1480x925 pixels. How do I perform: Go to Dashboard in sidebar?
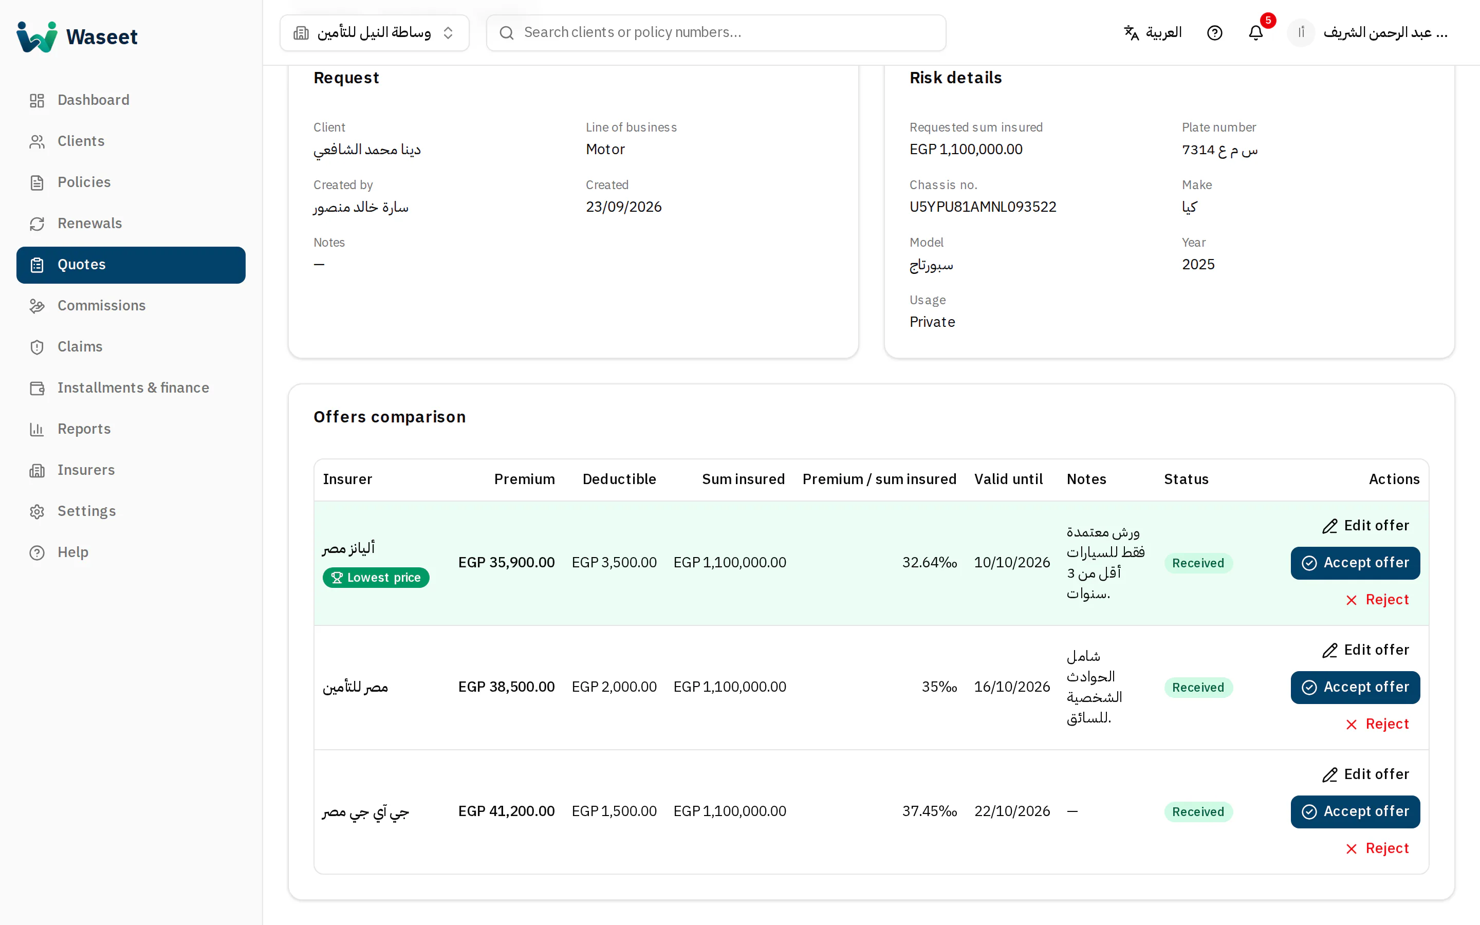click(x=131, y=100)
